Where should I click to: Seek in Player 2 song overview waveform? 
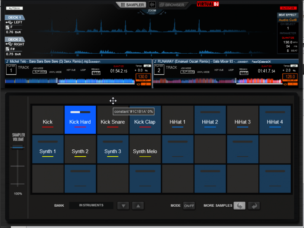tap(218, 81)
